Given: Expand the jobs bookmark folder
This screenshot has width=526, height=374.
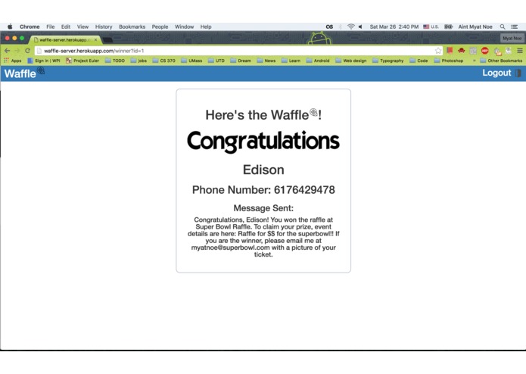Looking at the screenshot, I should [139, 61].
